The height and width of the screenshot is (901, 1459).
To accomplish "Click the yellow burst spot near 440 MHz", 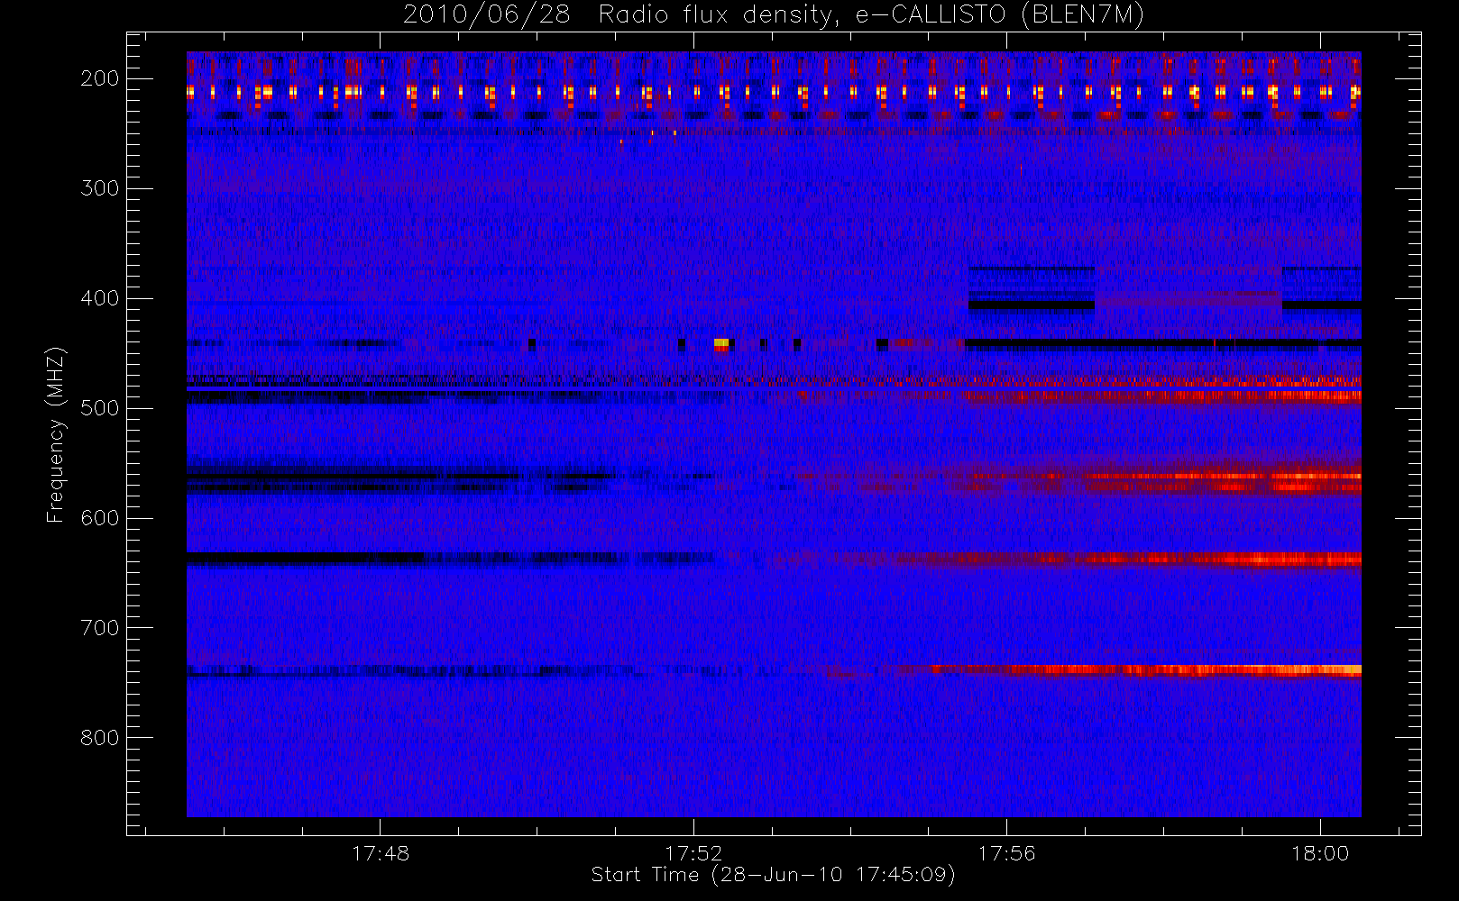I will coord(721,343).
